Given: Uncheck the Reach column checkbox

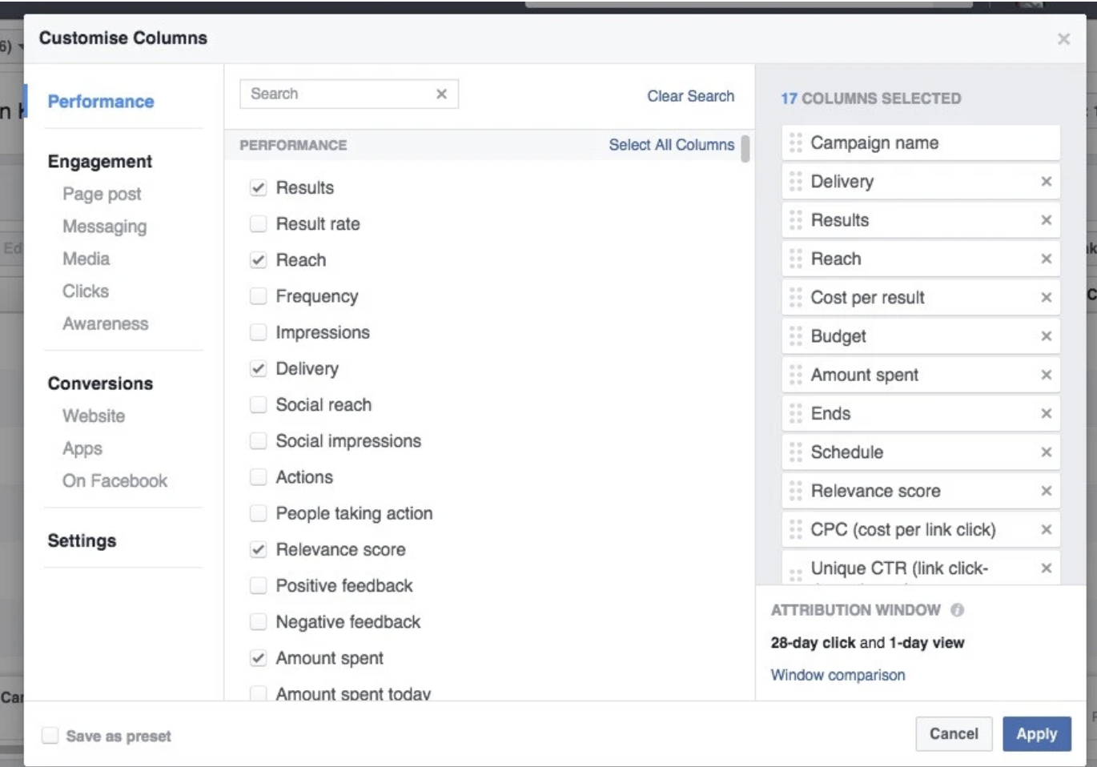Looking at the screenshot, I should click(x=258, y=260).
